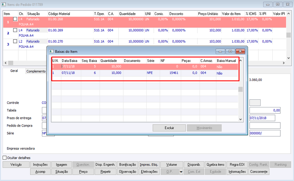Click the Baixas grid vertical scrollbar thumb
294x181 pixels.
point(241,89)
